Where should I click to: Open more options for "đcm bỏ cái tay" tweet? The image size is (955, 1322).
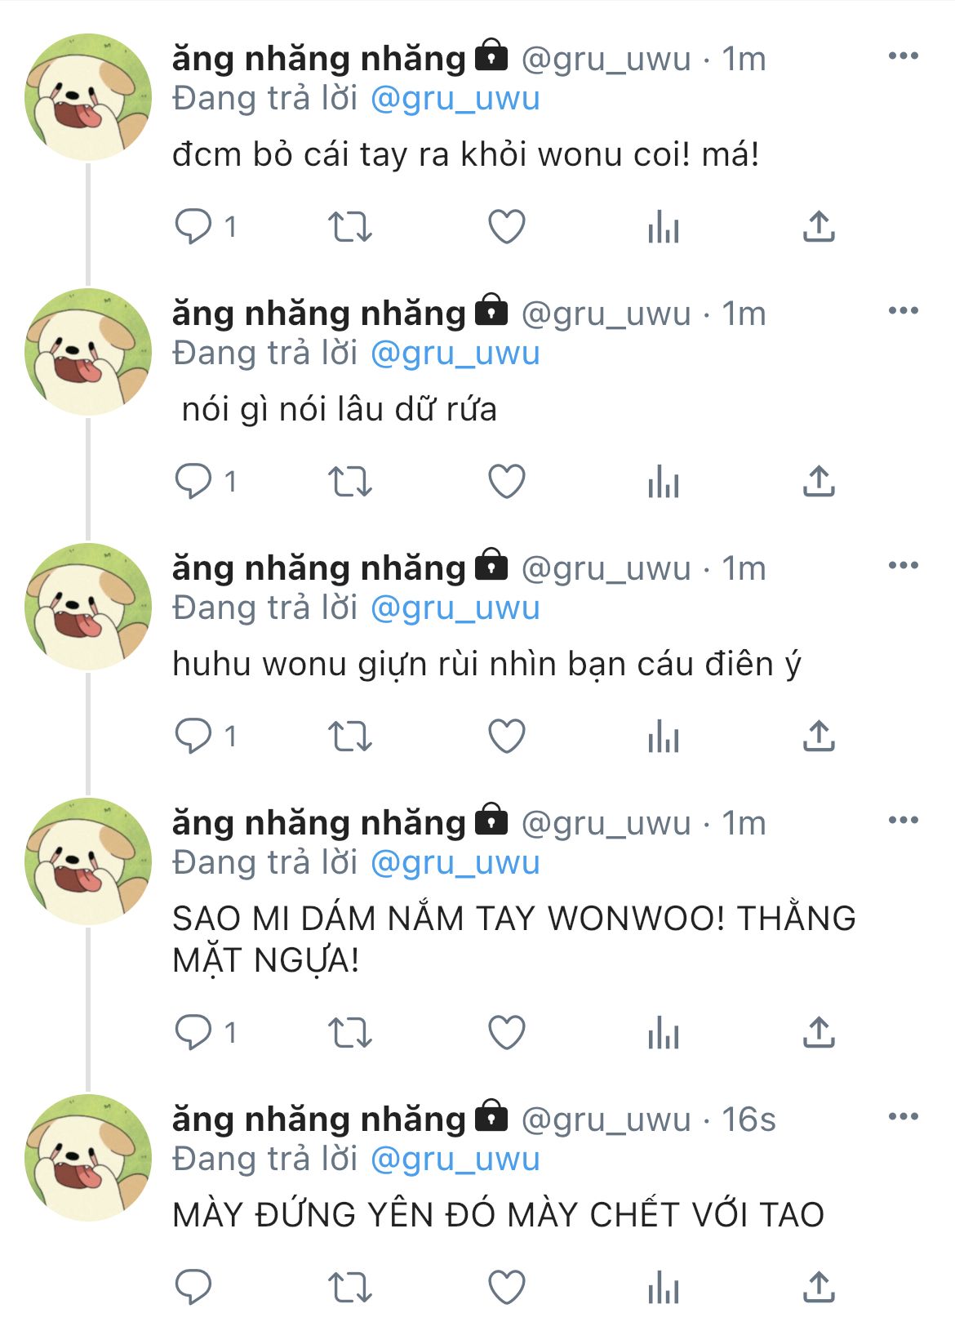point(903,56)
